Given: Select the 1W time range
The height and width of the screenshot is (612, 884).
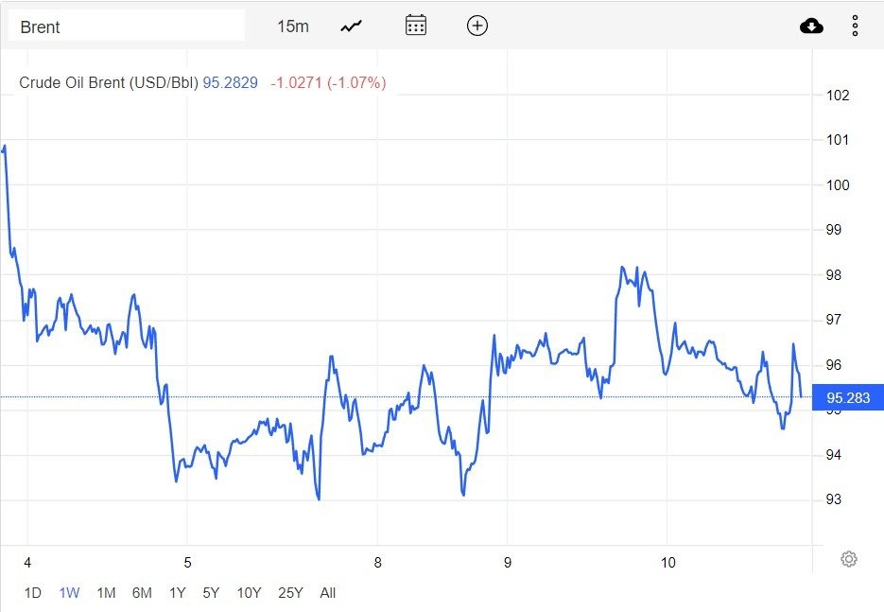Looking at the screenshot, I should click(69, 593).
